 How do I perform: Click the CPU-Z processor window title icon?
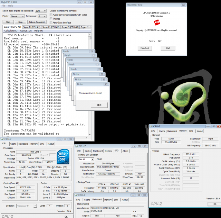pos(2,139)
